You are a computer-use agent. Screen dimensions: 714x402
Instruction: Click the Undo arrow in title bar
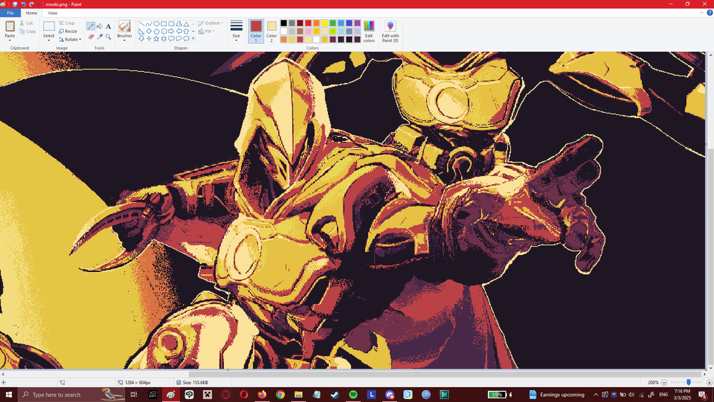[23, 4]
